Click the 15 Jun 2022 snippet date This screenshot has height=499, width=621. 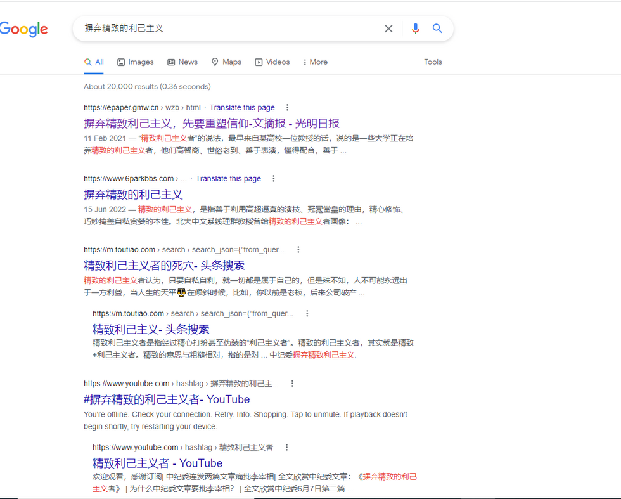pyautogui.click(x=105, y=209)
